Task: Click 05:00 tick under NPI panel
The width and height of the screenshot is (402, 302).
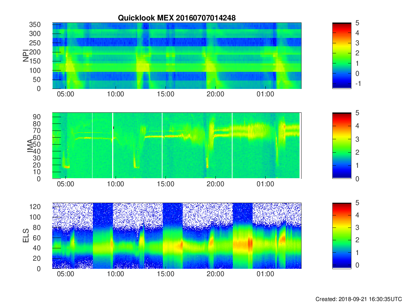Action: 66,94
